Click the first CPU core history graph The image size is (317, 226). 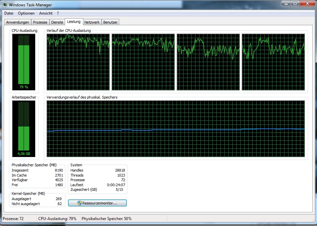pos(78,62)
